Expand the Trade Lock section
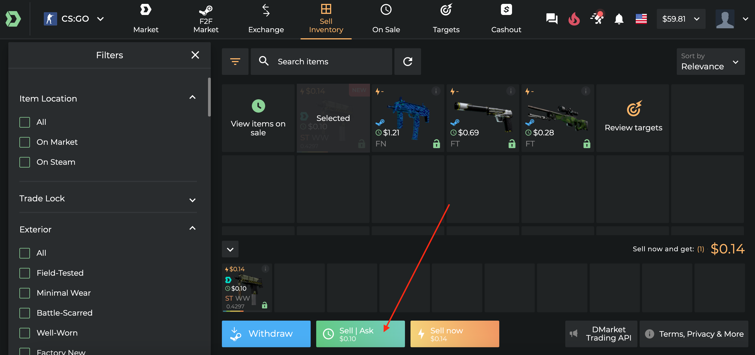Screen dimensions: 755x355 click(x=192, y=200)
